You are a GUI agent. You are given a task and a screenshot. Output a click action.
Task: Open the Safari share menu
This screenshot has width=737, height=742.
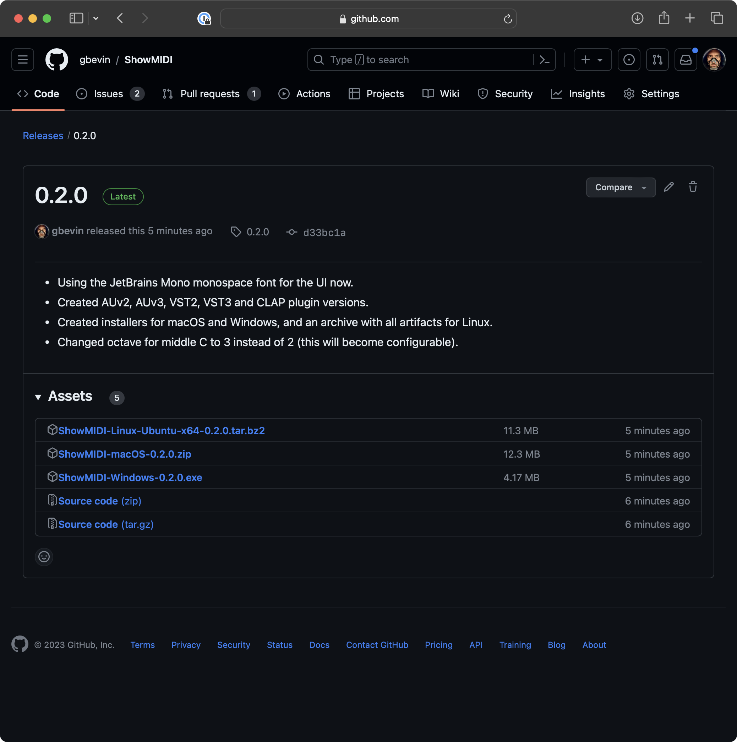coord(664,18)
